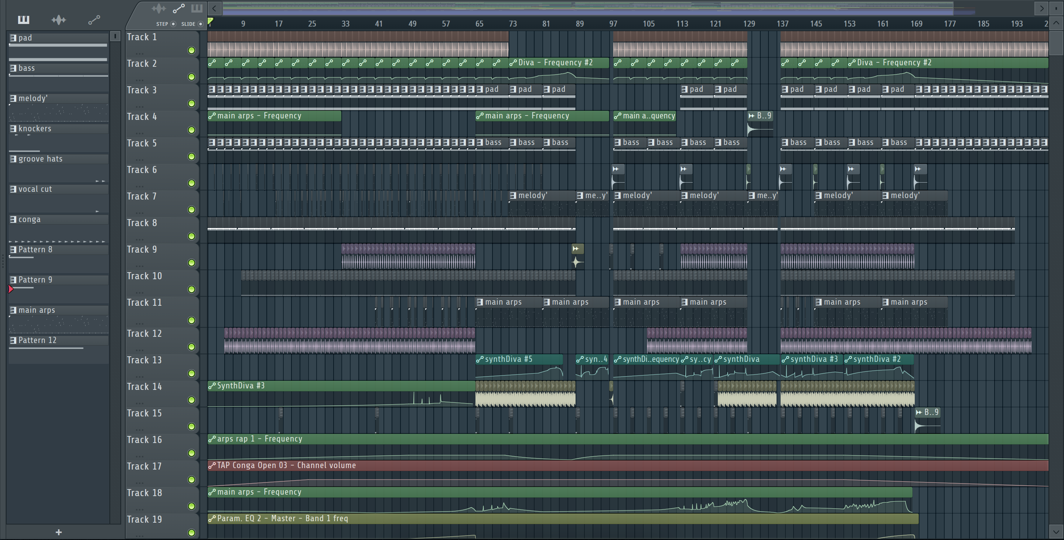
Task: Jump to bar 137 on timeline ruler
Action: (x=782, y=24)
